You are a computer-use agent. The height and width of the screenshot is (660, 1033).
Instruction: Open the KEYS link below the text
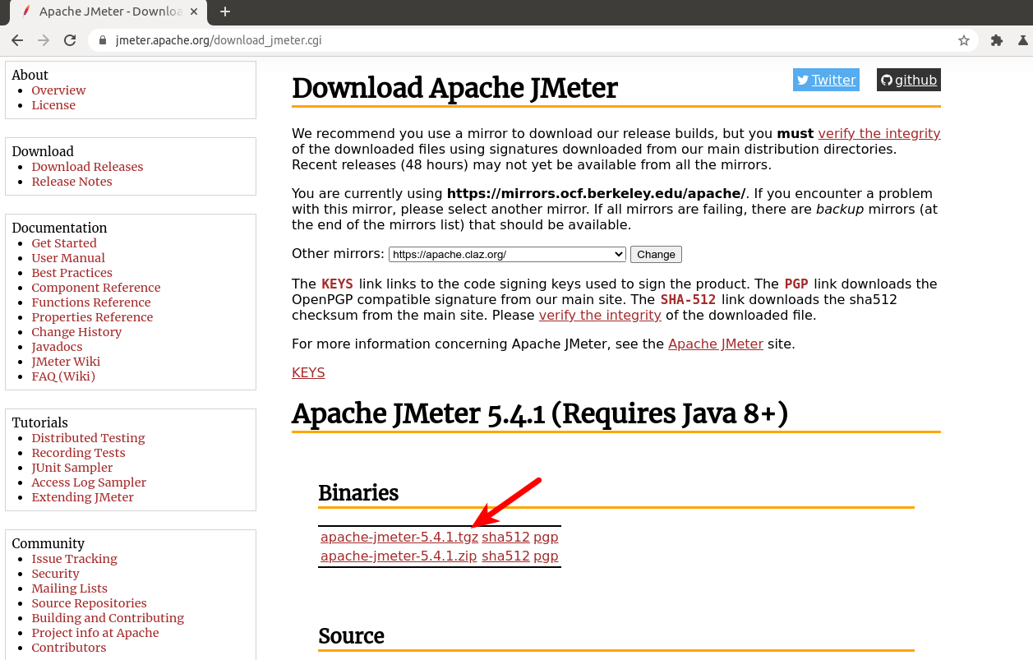[308, 373]
